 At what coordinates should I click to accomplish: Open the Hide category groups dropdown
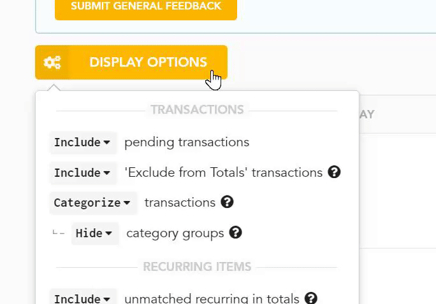point(94,233)
